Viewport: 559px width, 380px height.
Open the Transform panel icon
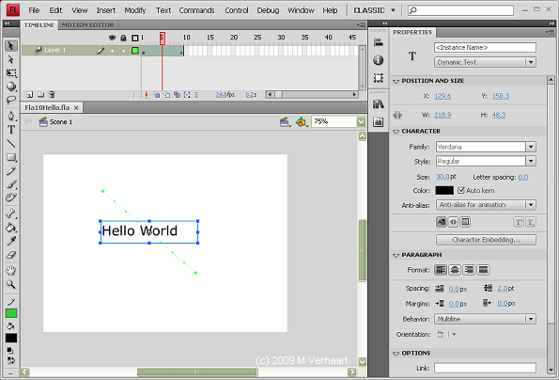[x=379, y=78]
